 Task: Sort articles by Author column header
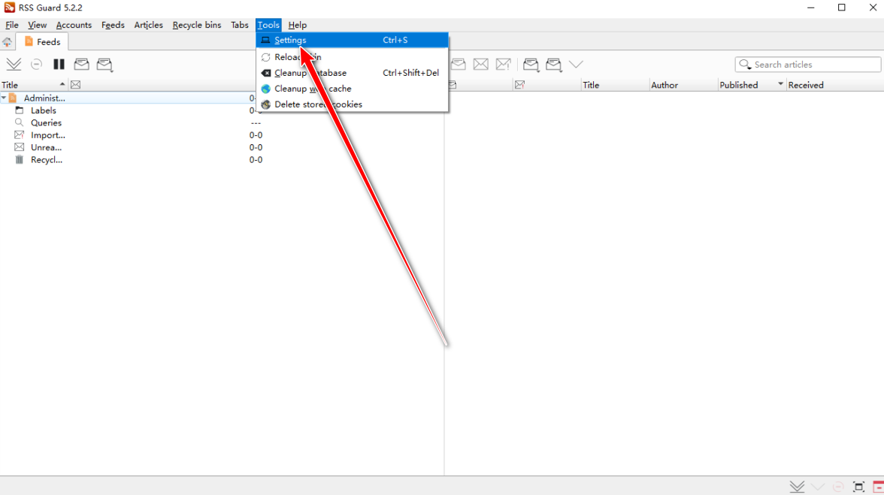point(683,85)
